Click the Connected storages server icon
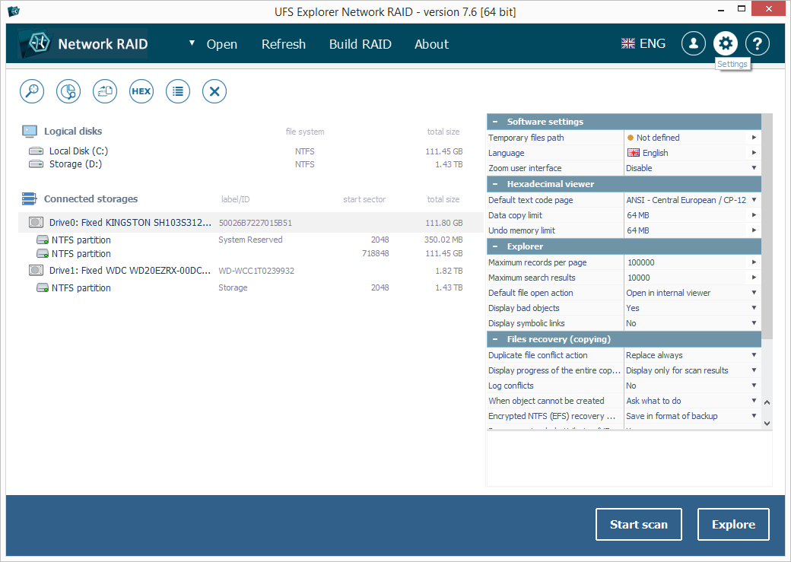 (29, 198)
